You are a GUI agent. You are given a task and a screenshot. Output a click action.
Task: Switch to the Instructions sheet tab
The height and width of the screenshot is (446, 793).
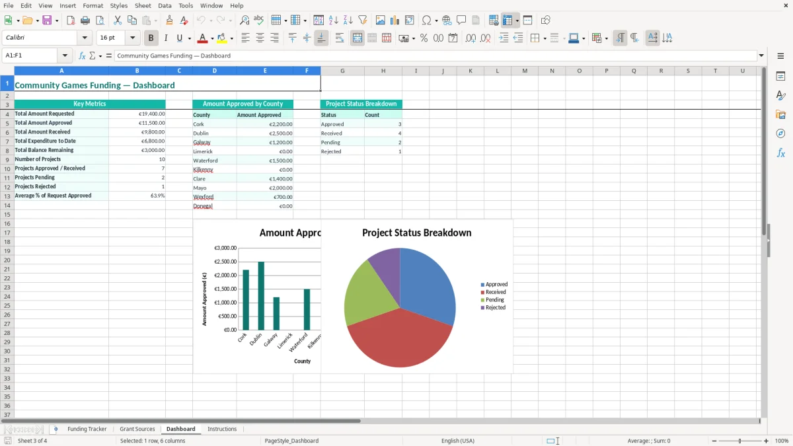click(222, 429)
